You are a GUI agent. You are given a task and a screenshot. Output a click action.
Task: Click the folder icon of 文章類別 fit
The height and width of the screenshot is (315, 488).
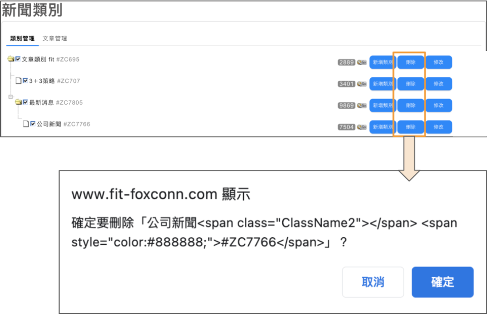pyautogui.click(x=11, y=59)
